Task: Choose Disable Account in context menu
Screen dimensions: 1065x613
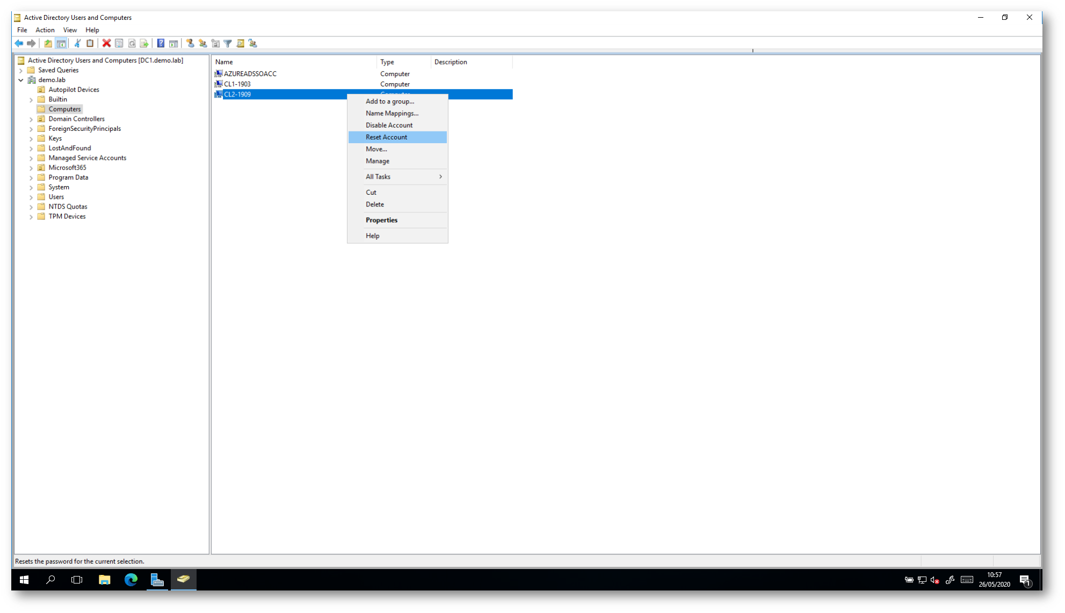Action: pos(397,125)
